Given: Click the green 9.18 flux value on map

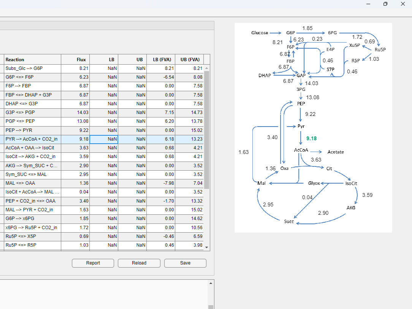Looking at the screenshot, I should pos(311,139).
